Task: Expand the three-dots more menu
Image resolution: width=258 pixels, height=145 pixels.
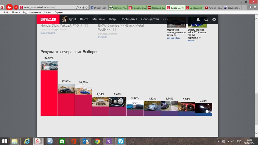Action: [165, 19]
